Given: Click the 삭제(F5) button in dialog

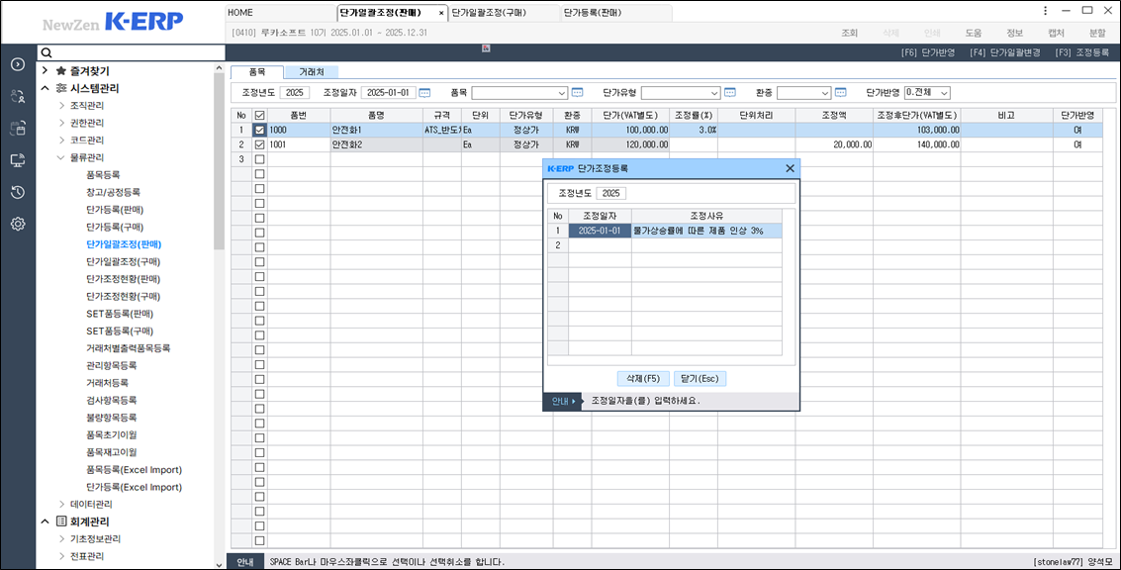Looking at the screenshot, I should (x=642, y=379).
